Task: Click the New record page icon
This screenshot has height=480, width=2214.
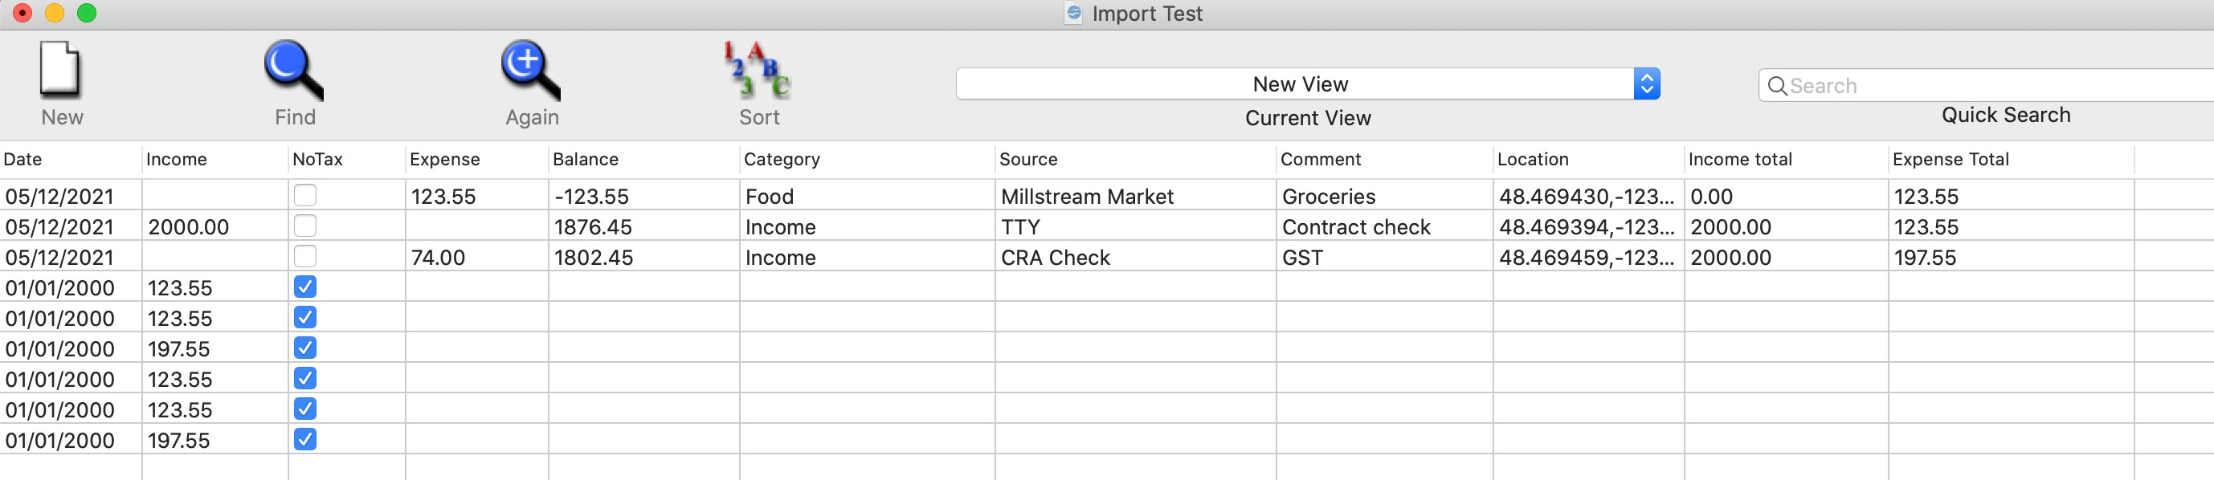Action: 60,69
